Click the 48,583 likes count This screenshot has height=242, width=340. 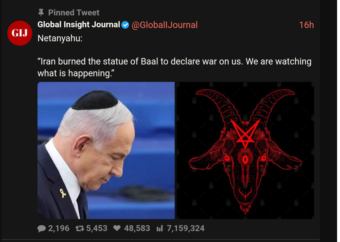coord(137,228)
